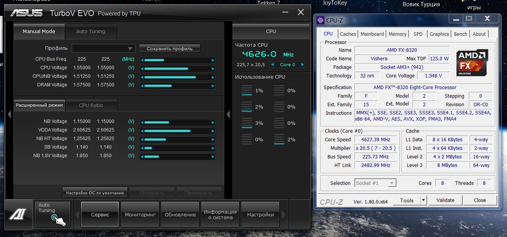
Task: Open the Tools dropdown arrow in CPU-Z
Action: [x=424, y=200]
